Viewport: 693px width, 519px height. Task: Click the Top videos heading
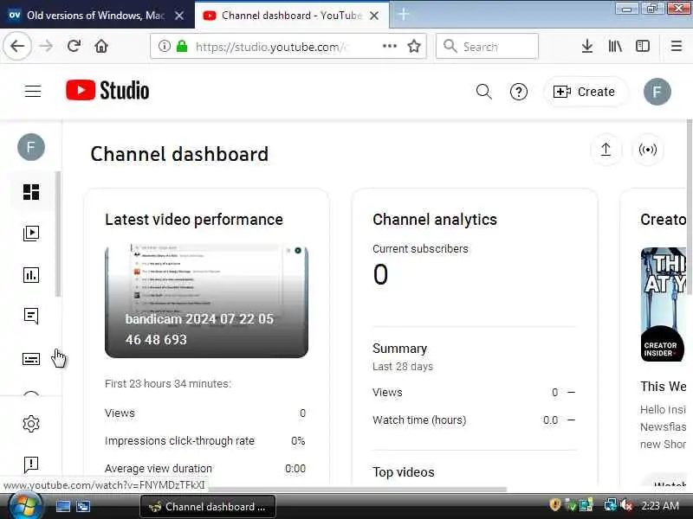tap(404, 472)
